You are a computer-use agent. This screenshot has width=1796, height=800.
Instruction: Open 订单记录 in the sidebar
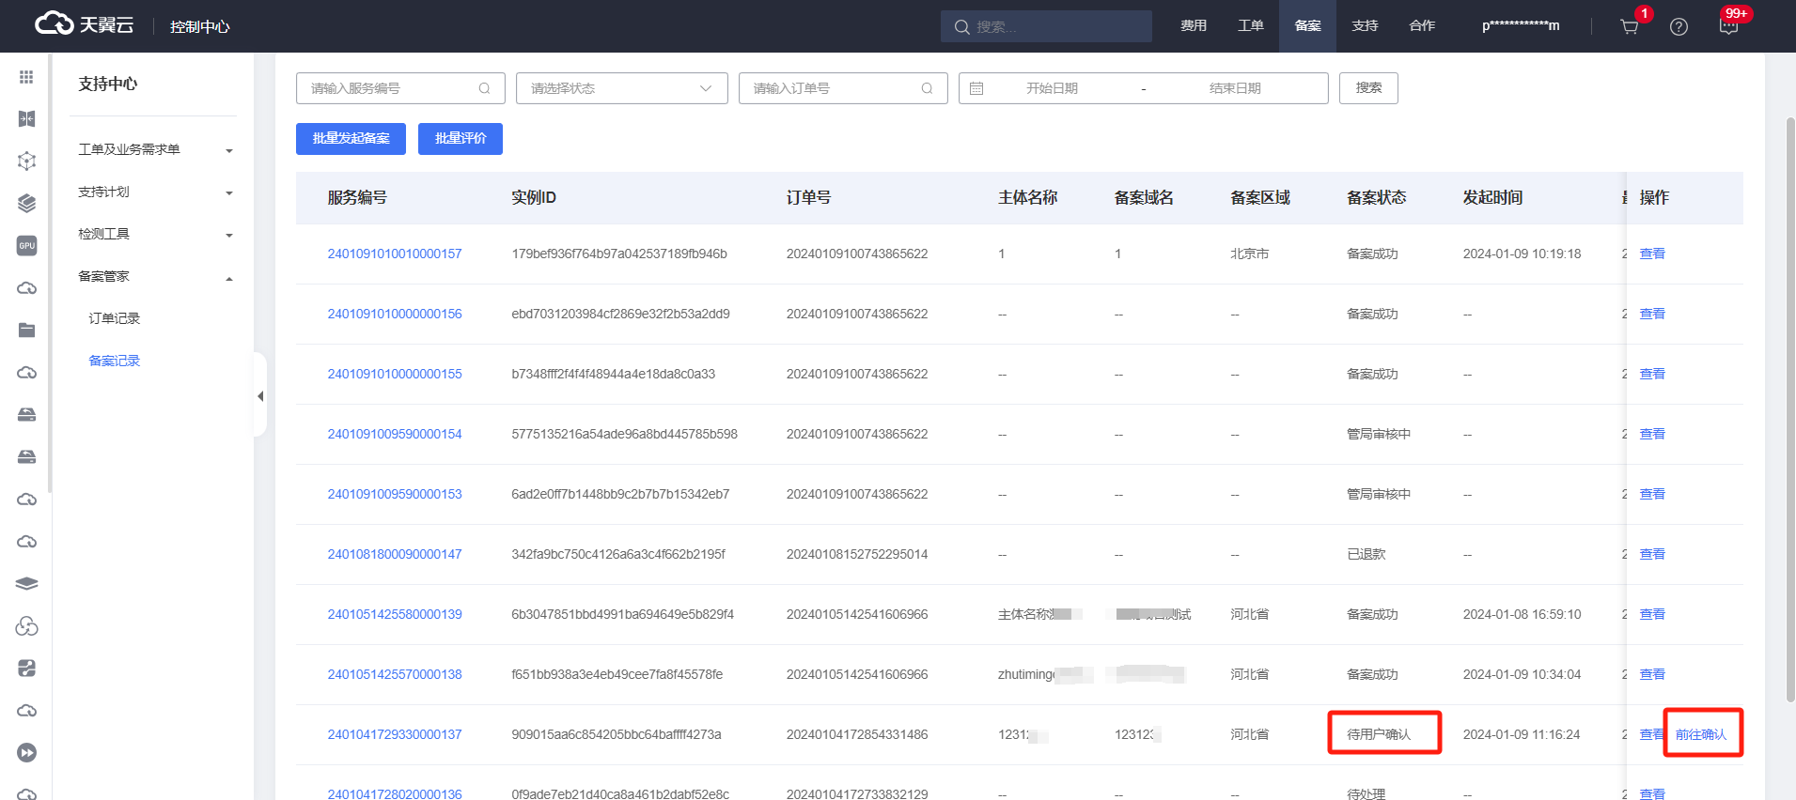[115, 318]
